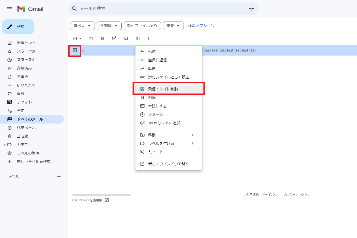The width and height of the screenshot is (357, 238).
Task: Choose ミュート in the context menu
Action: (x=156, y=152)
